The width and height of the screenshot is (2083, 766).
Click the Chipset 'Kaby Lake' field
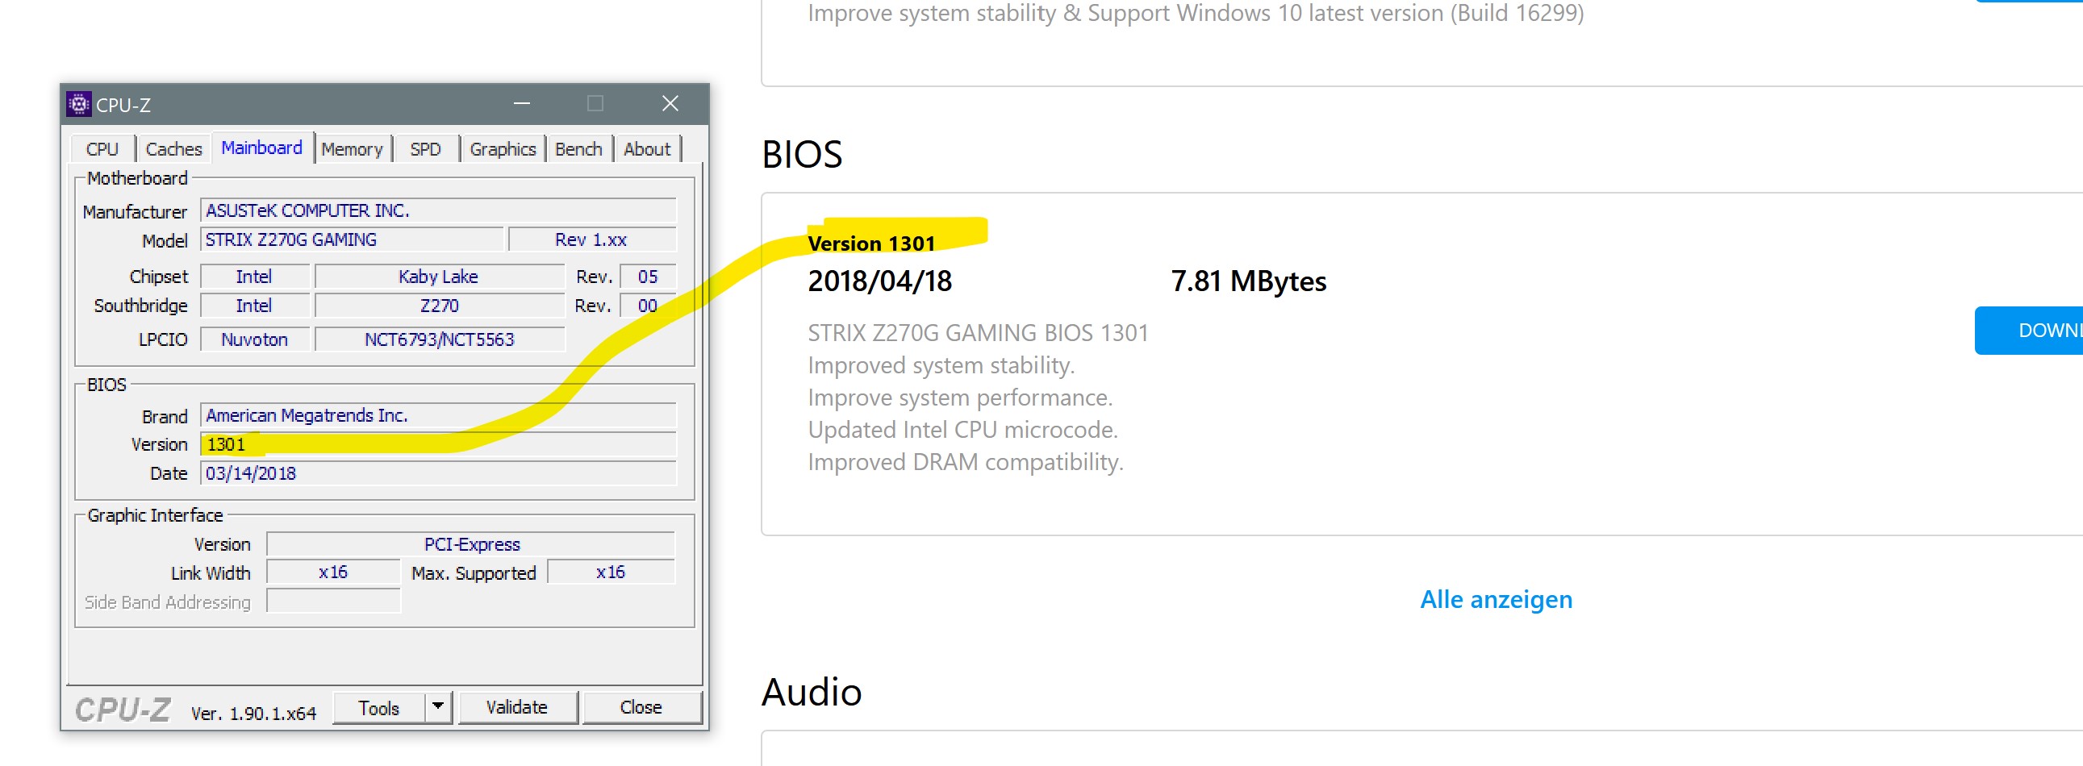click(x=439, y=277)
